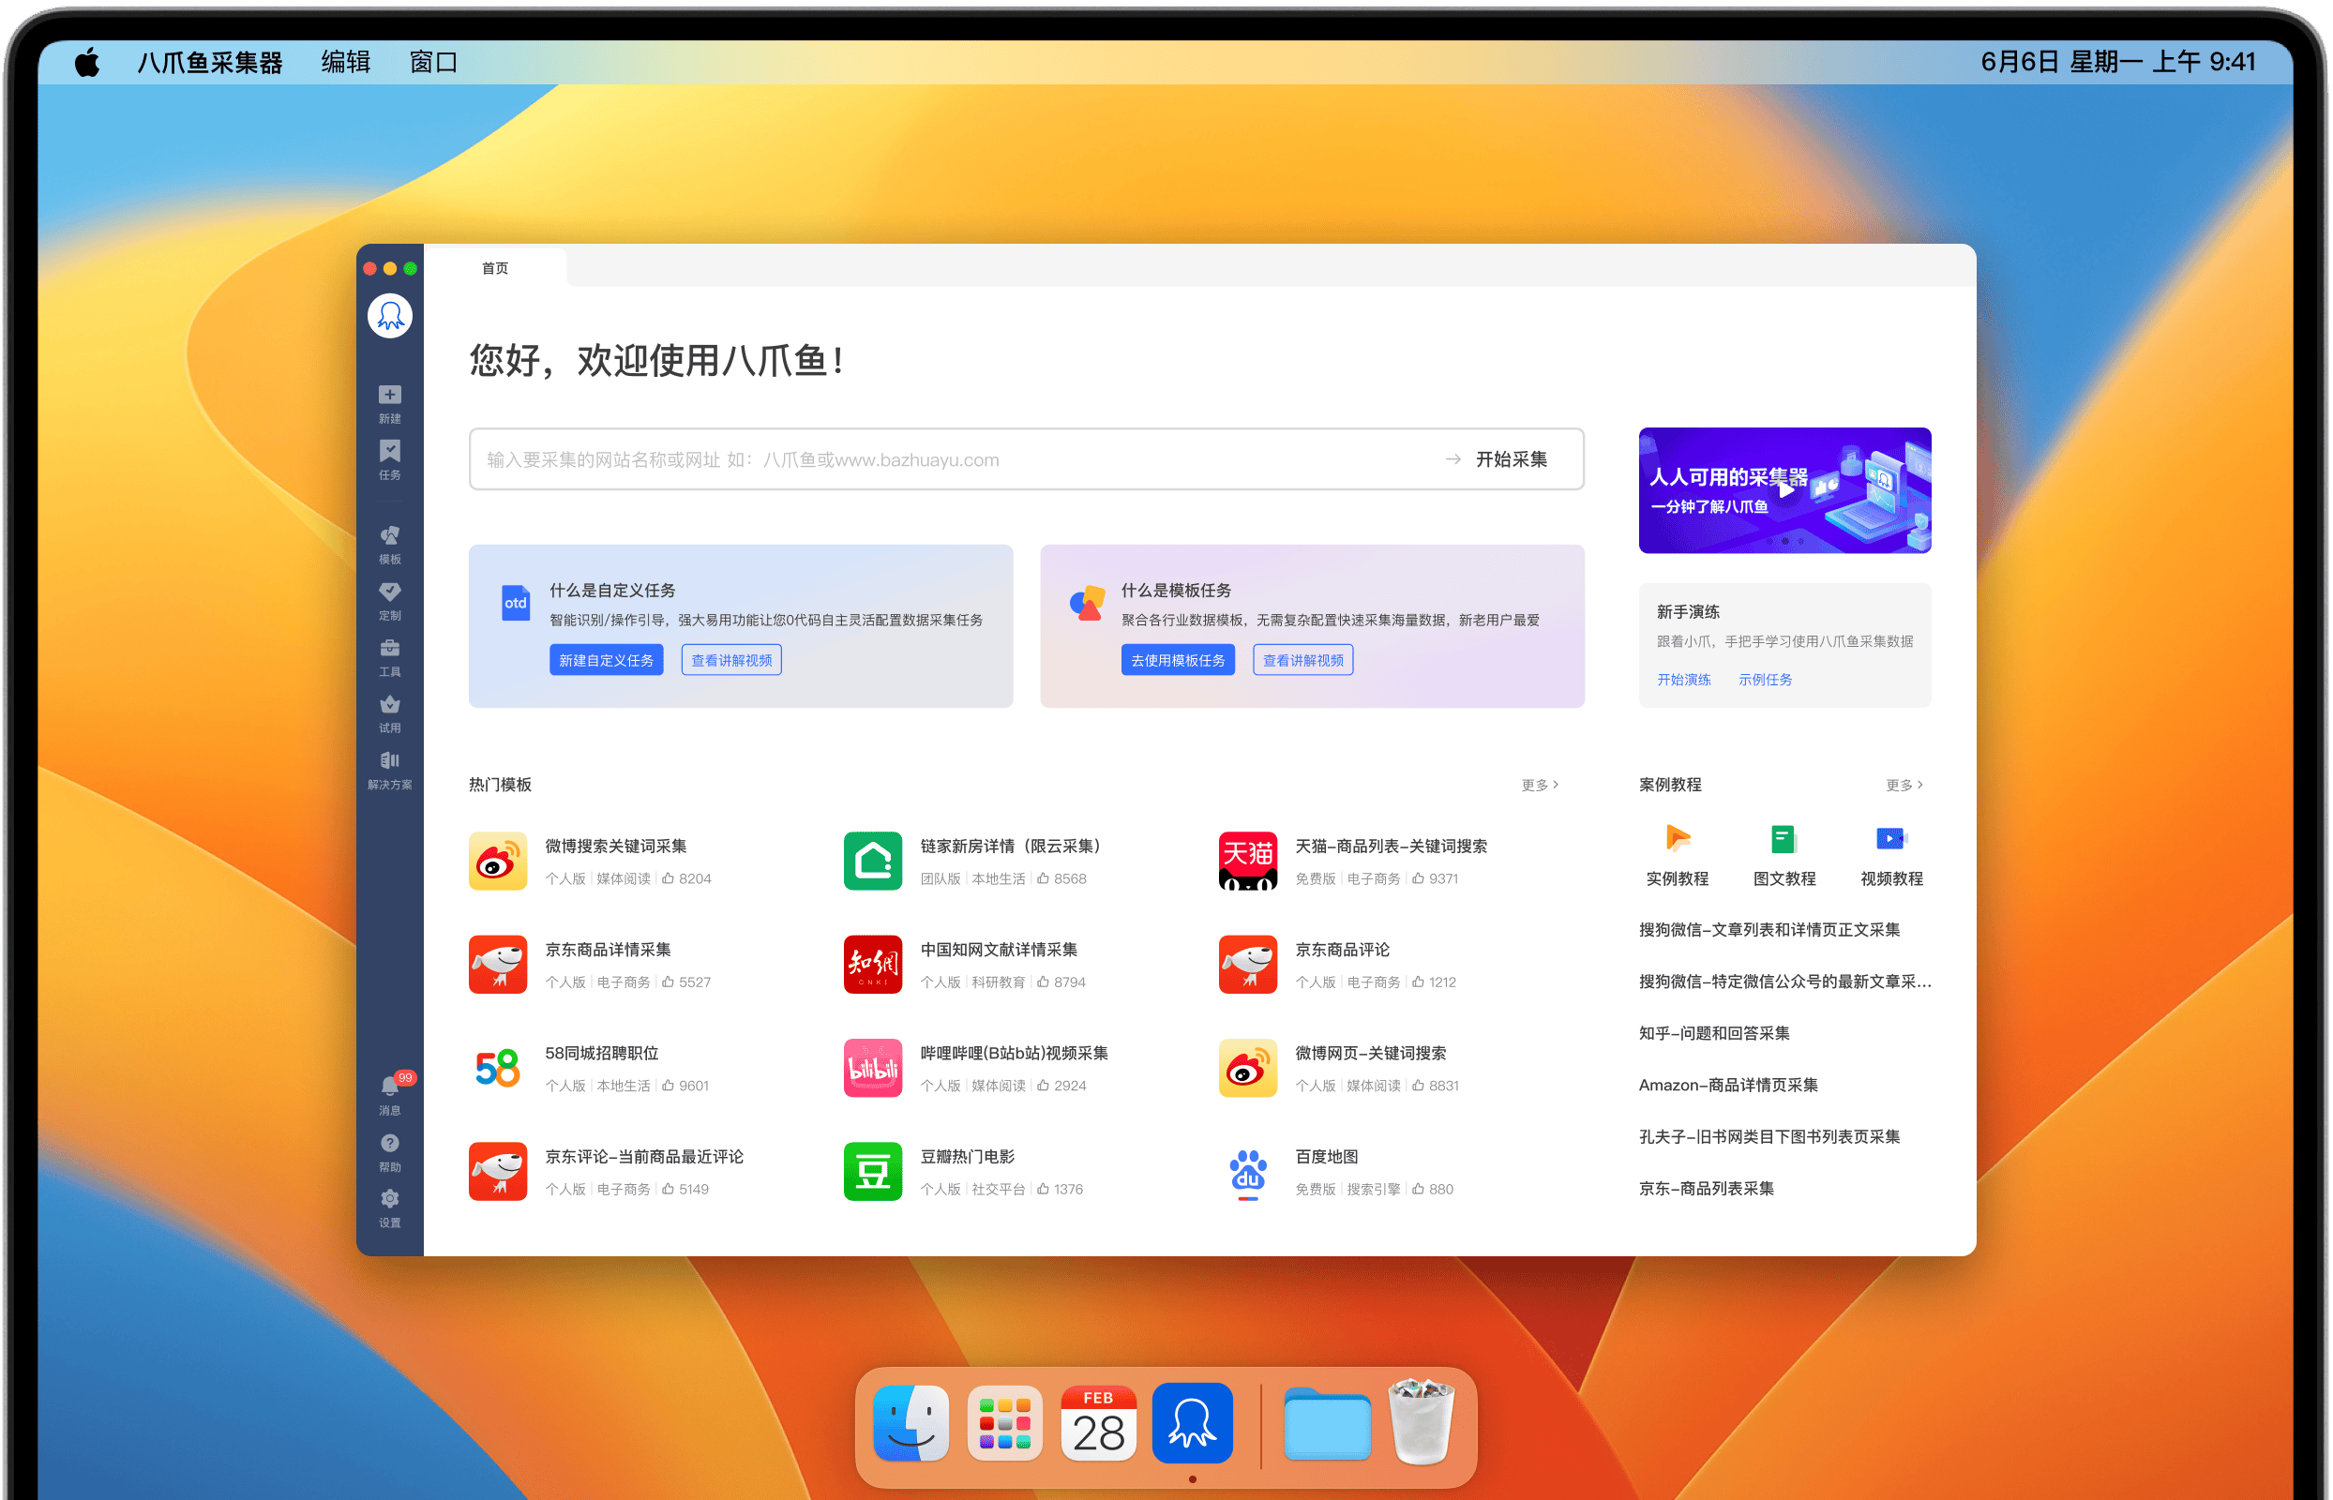The width and height of the screenshot is (2333, 1500).
Task: Open 知乎-问题和回答采集 tutorial
Action: tap(1714, 1032)
